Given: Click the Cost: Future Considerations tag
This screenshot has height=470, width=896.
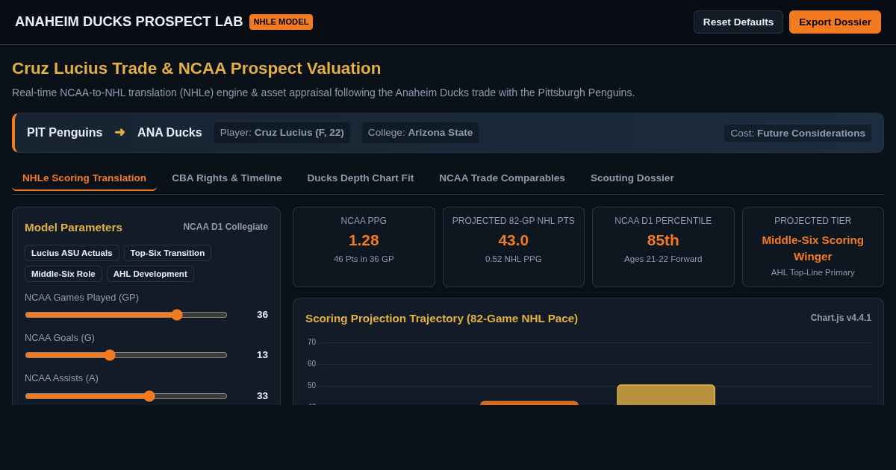Looking at the screenshot, I should 797,133.
